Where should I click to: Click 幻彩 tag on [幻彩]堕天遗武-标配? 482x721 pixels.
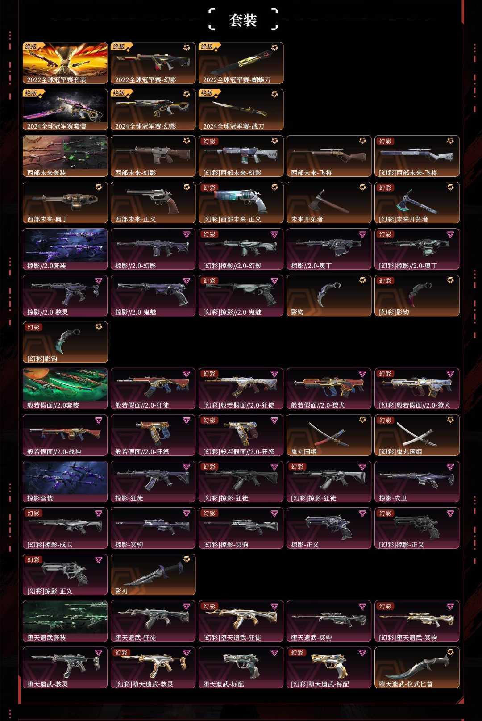point(297,652)
